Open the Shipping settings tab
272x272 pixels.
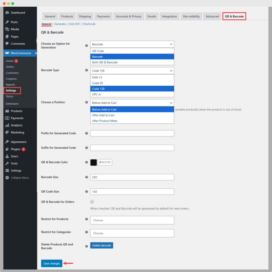[x=85, y=16]
